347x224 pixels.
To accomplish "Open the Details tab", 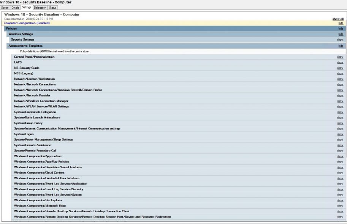I will point(15,7).
